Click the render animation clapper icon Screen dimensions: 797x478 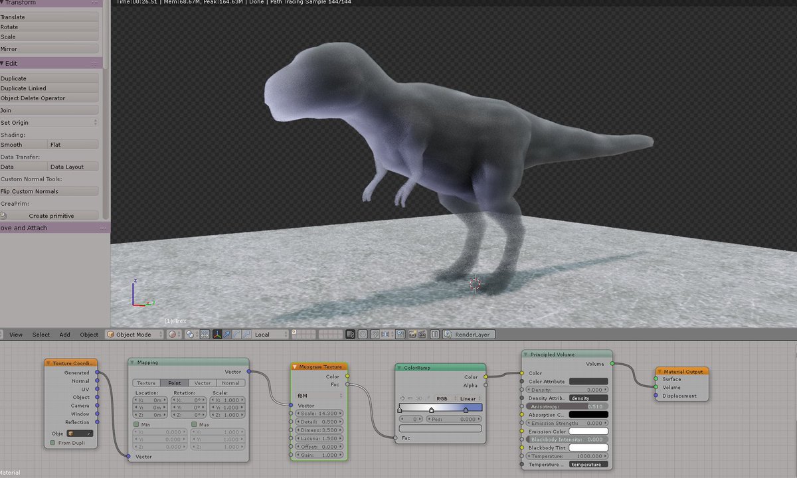coord(421,335)
